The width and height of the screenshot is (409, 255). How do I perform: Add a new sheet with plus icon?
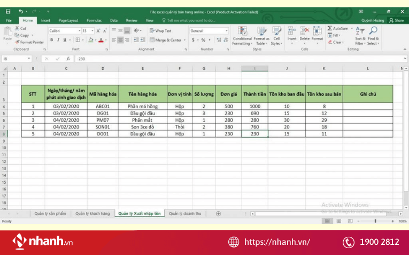(x=218, y=213)
